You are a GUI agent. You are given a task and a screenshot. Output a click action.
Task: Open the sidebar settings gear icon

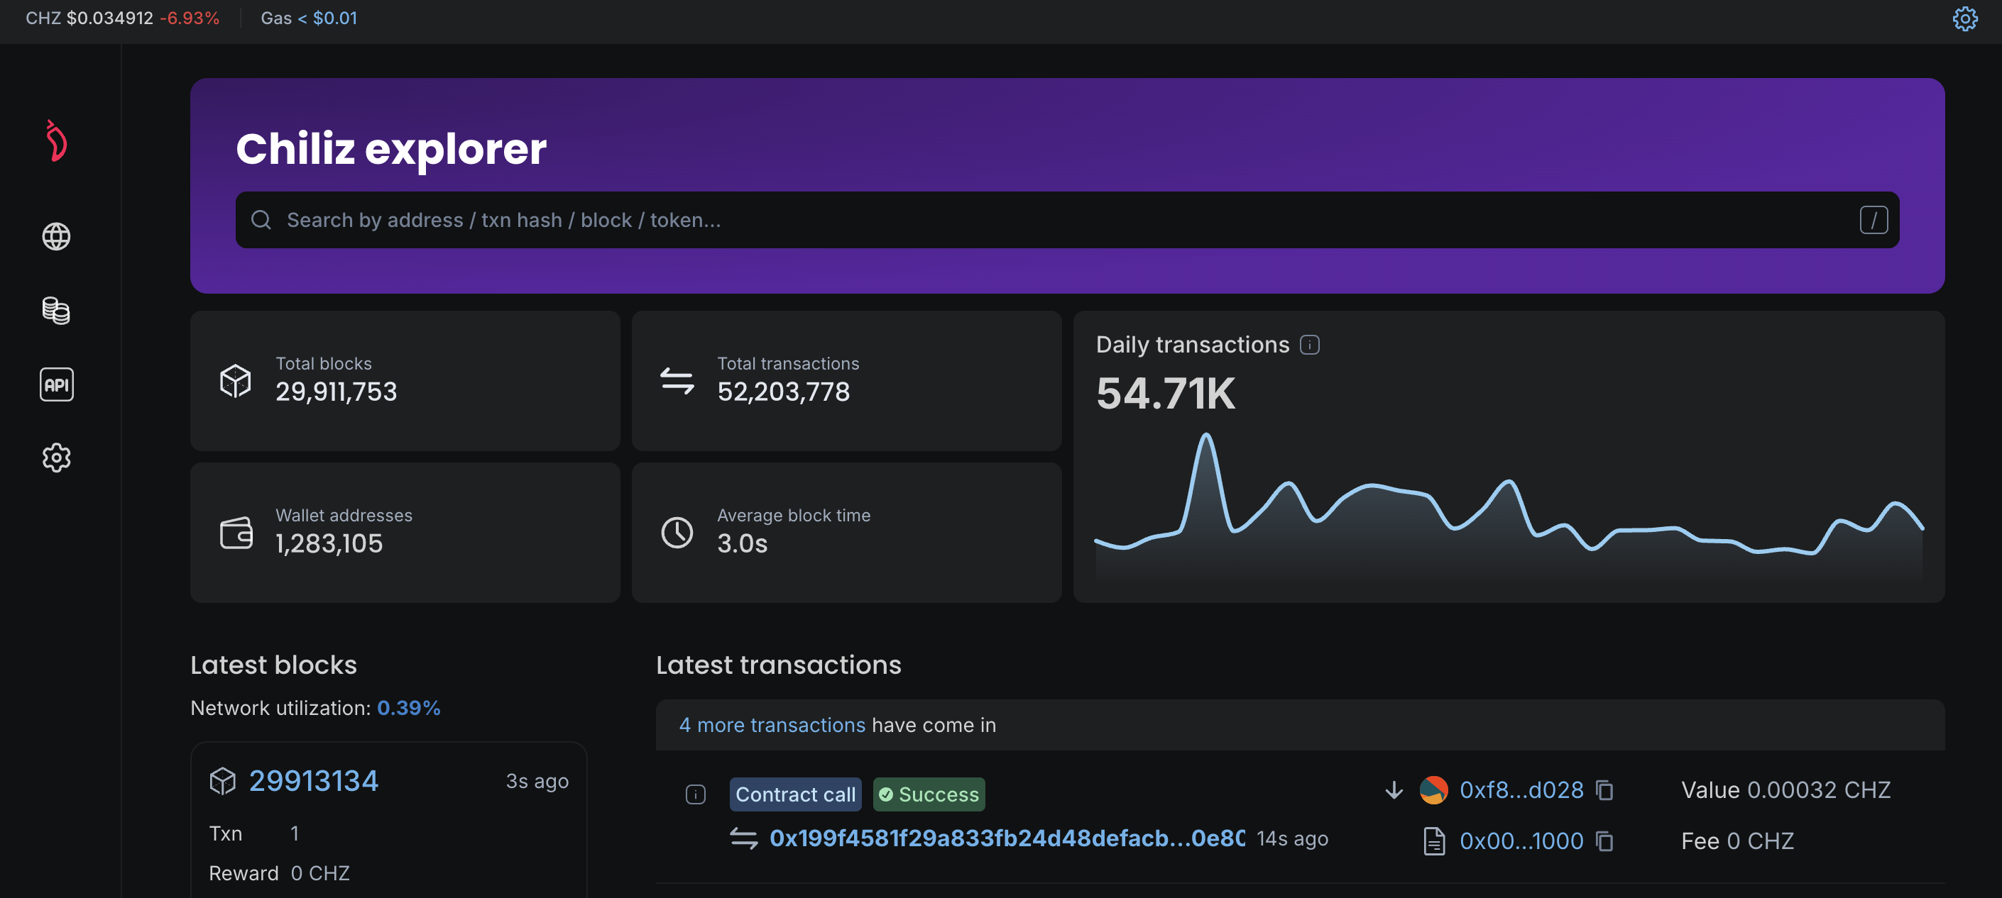56,458
